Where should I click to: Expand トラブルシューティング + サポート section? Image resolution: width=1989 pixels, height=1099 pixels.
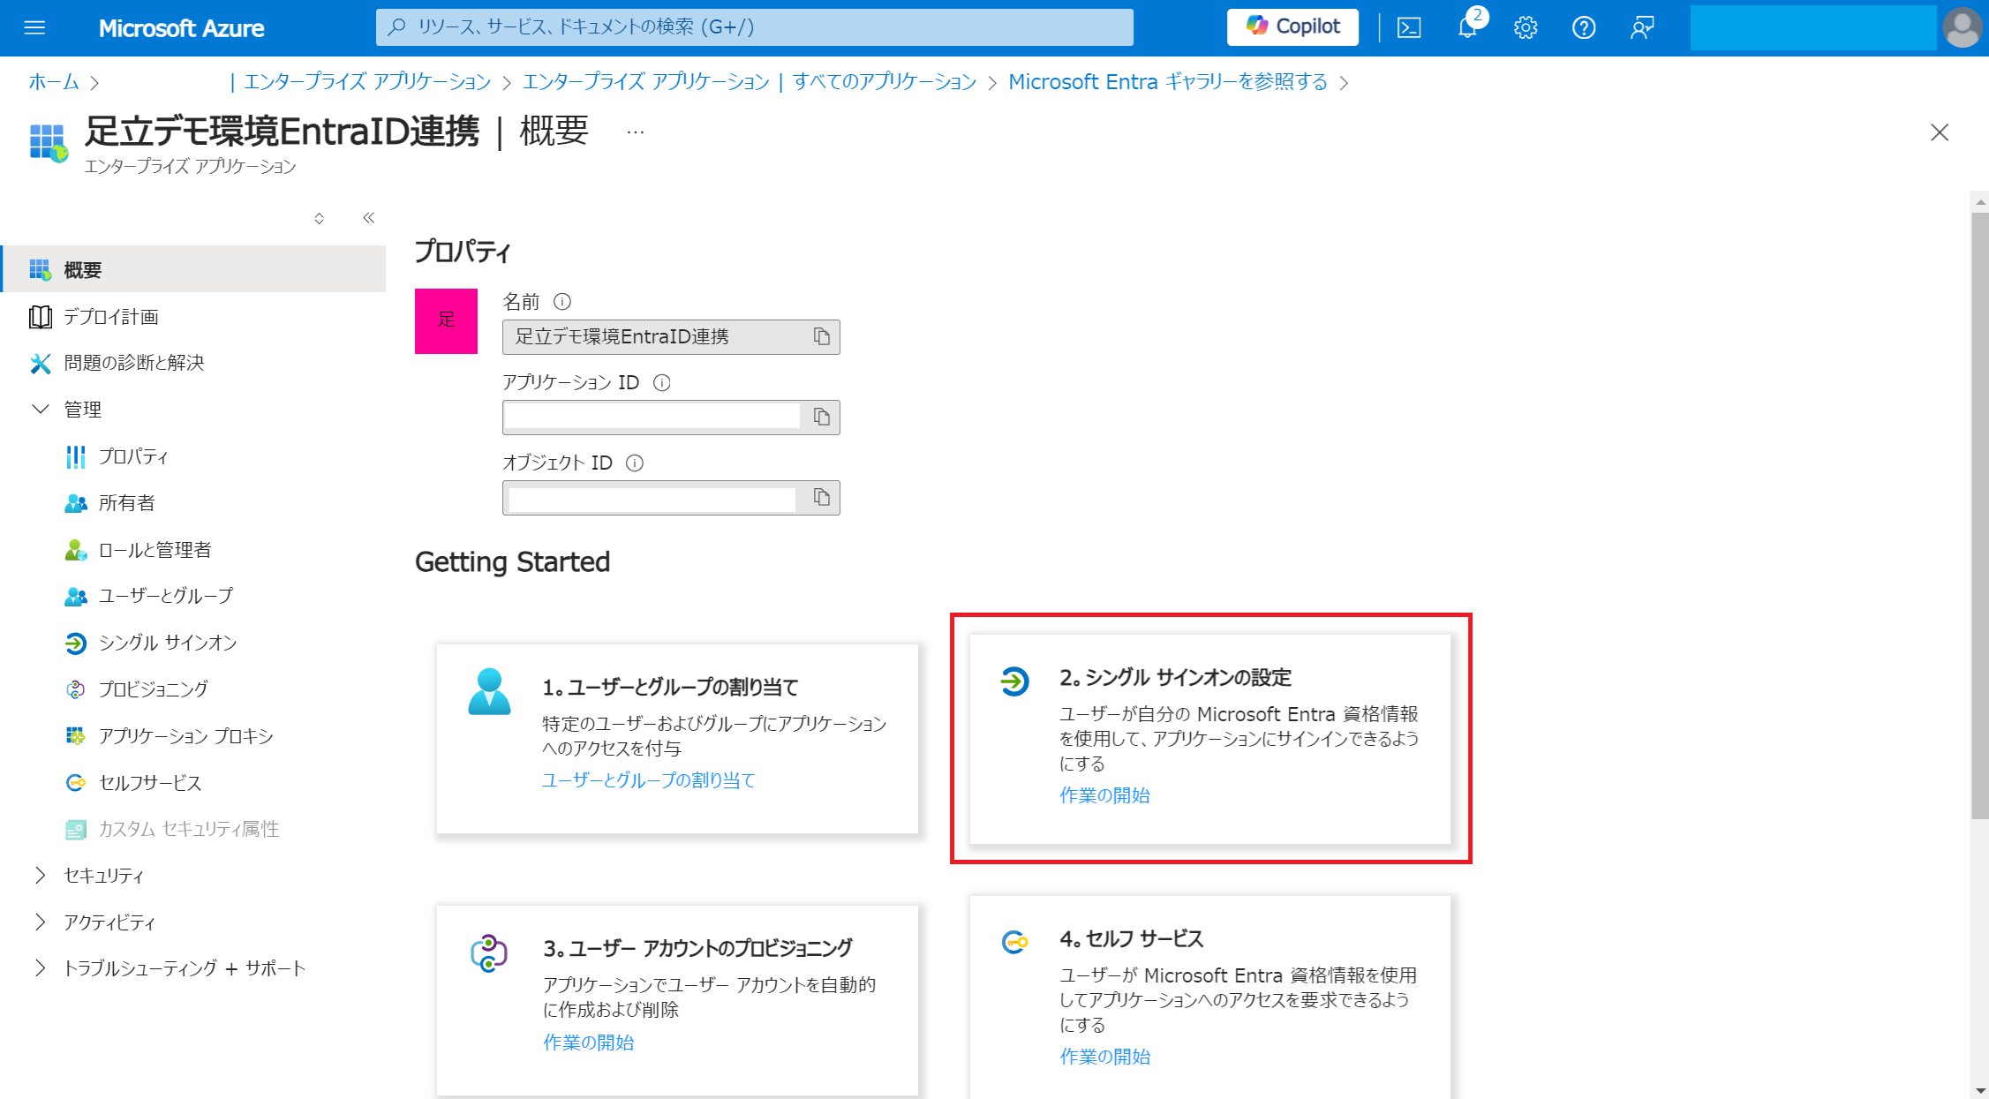coord(41,967)
